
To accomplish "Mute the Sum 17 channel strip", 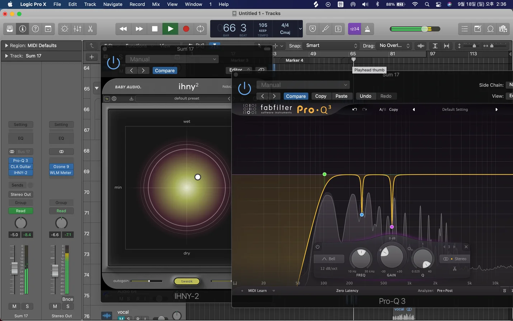I will click(x=14, y=306).
